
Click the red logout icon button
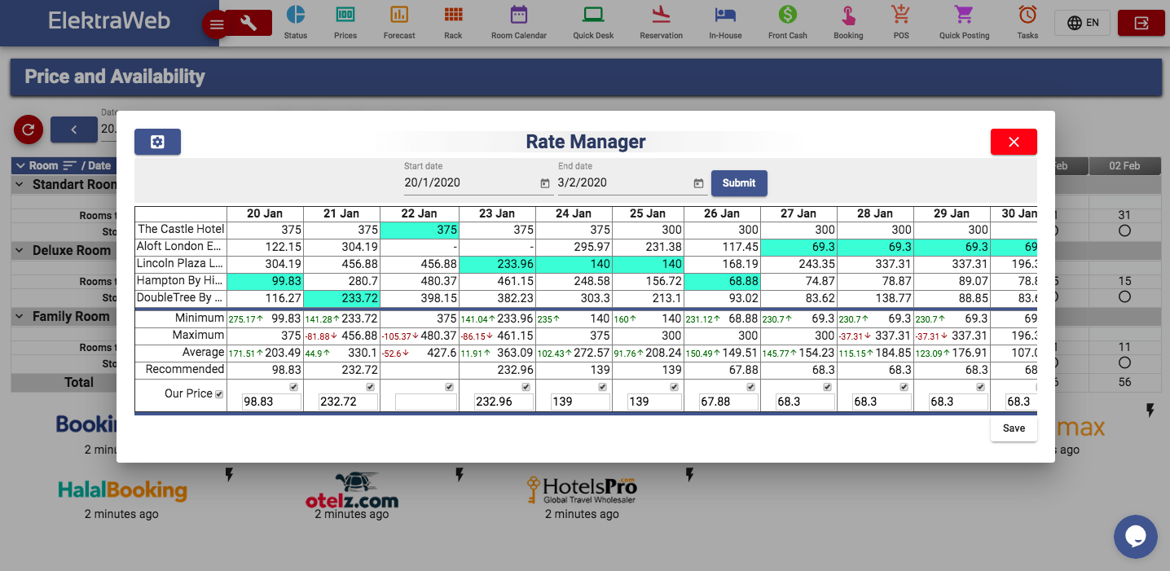coord(1141,23)
